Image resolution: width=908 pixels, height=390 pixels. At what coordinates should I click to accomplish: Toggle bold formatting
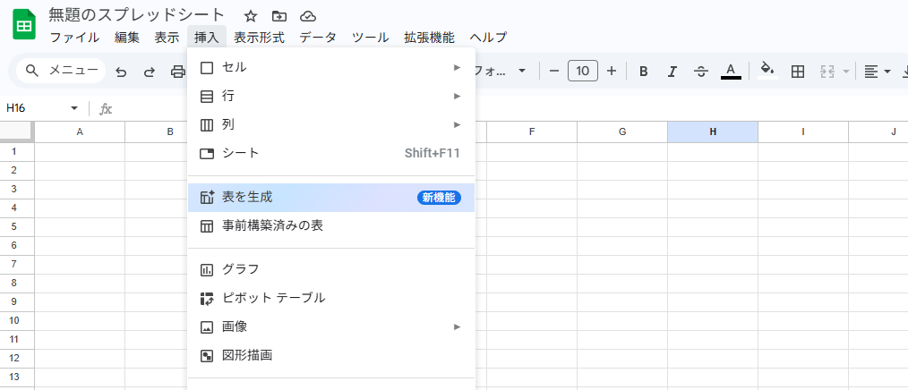tap(643, 72)
